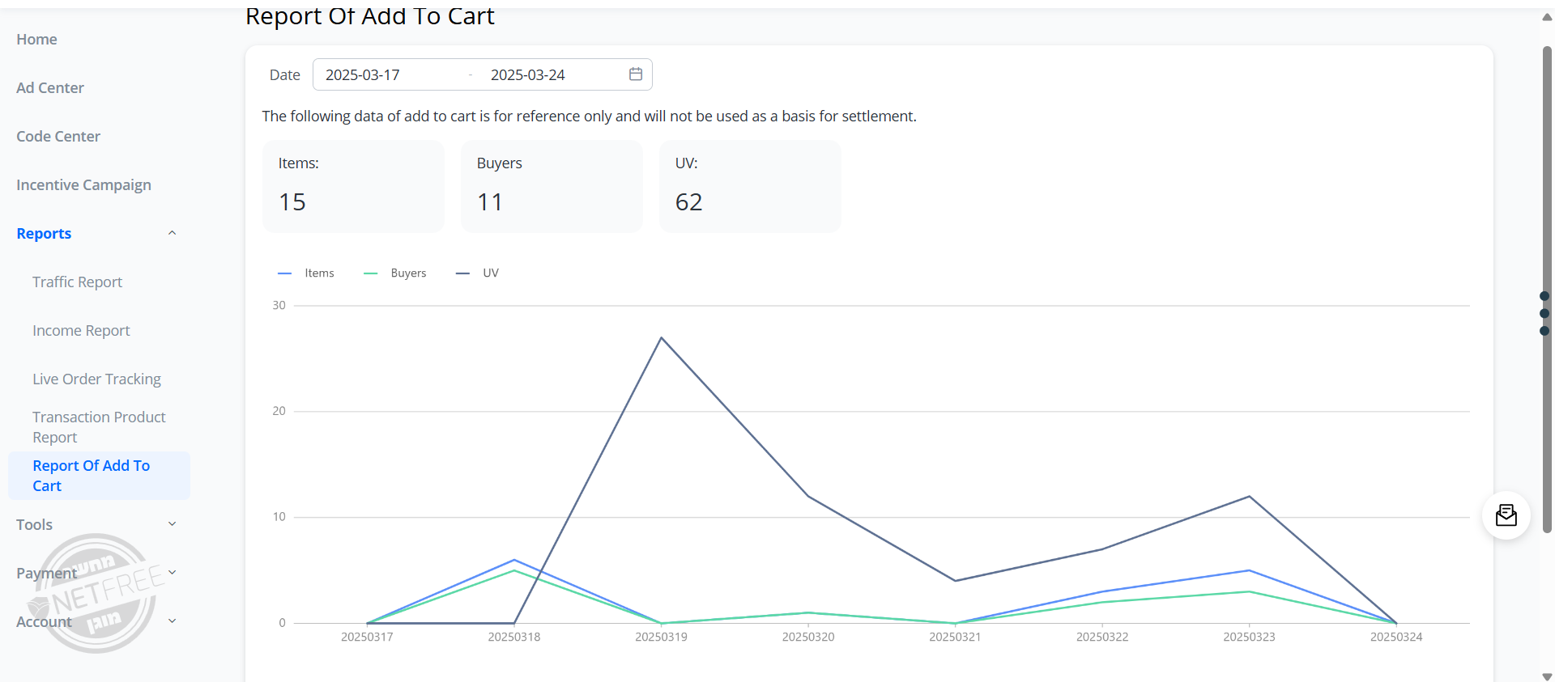Collapse the Reports menu section
The image size is (1555, 682).
coord(172,234)
